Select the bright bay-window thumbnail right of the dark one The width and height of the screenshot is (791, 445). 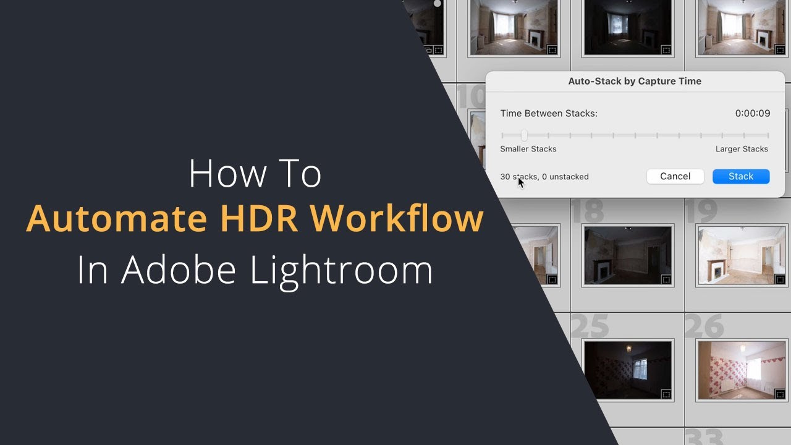point(742,27)
